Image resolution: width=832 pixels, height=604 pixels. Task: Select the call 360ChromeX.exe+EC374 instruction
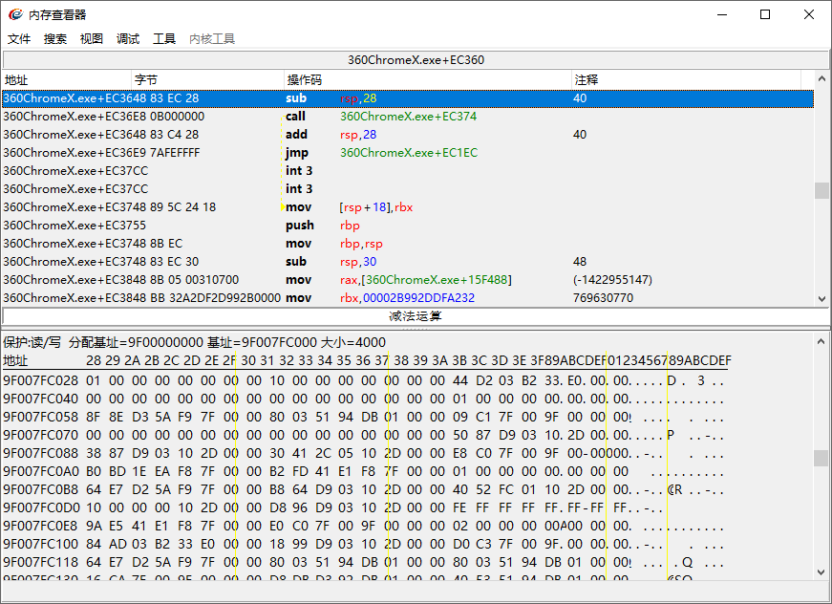(408, 117)
